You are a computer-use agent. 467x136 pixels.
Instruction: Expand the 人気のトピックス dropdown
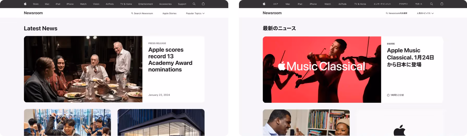[425, 13]
